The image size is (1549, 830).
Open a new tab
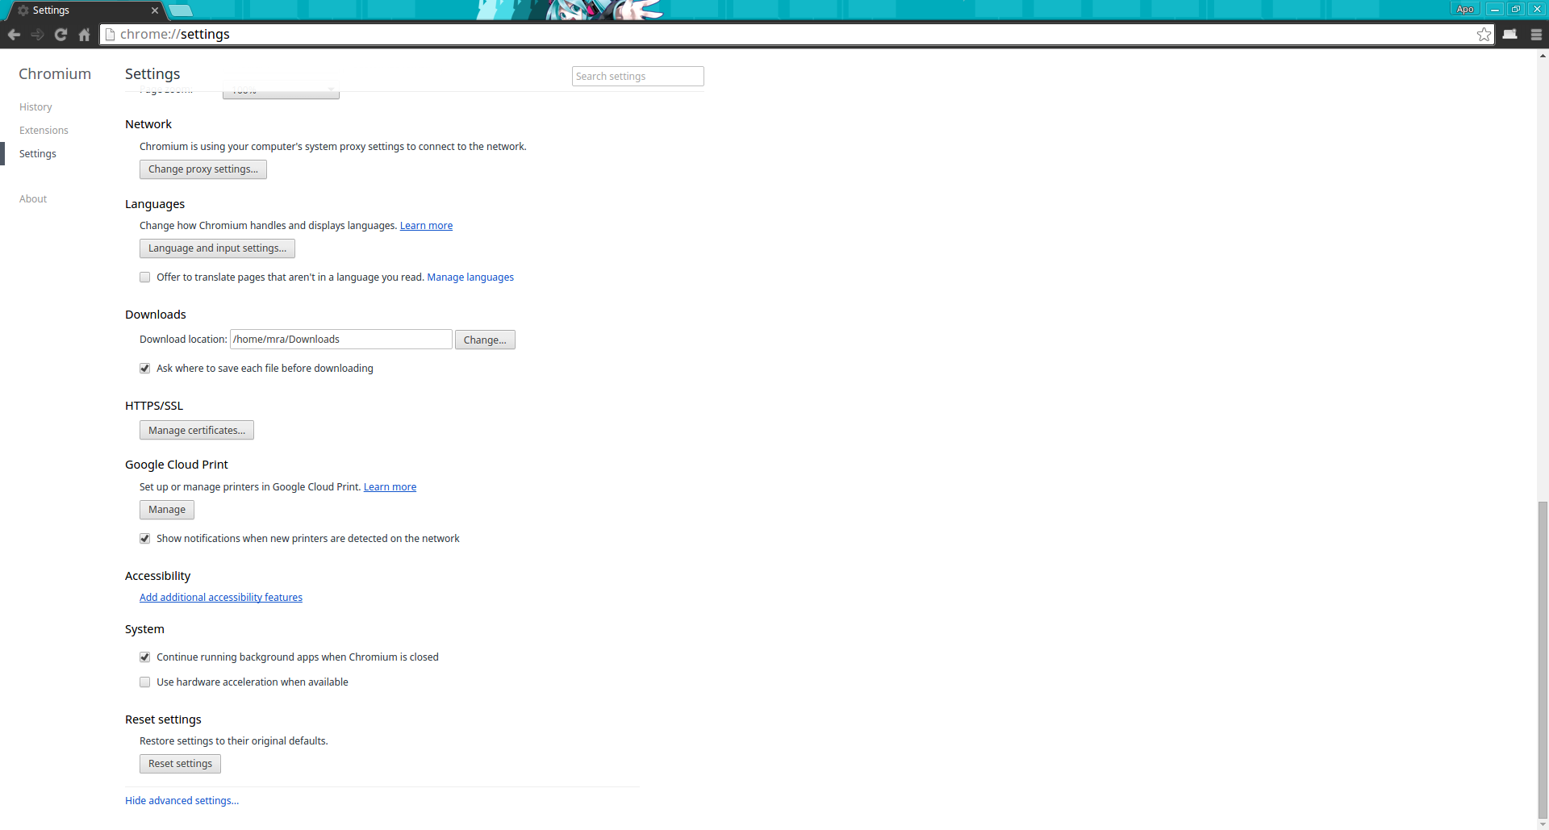(181, 10)
